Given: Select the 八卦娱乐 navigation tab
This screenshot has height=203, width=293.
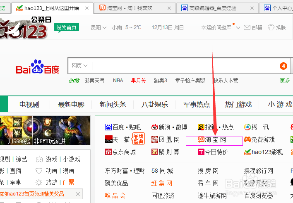Looking at the screenshot, I should pos(154,105).
